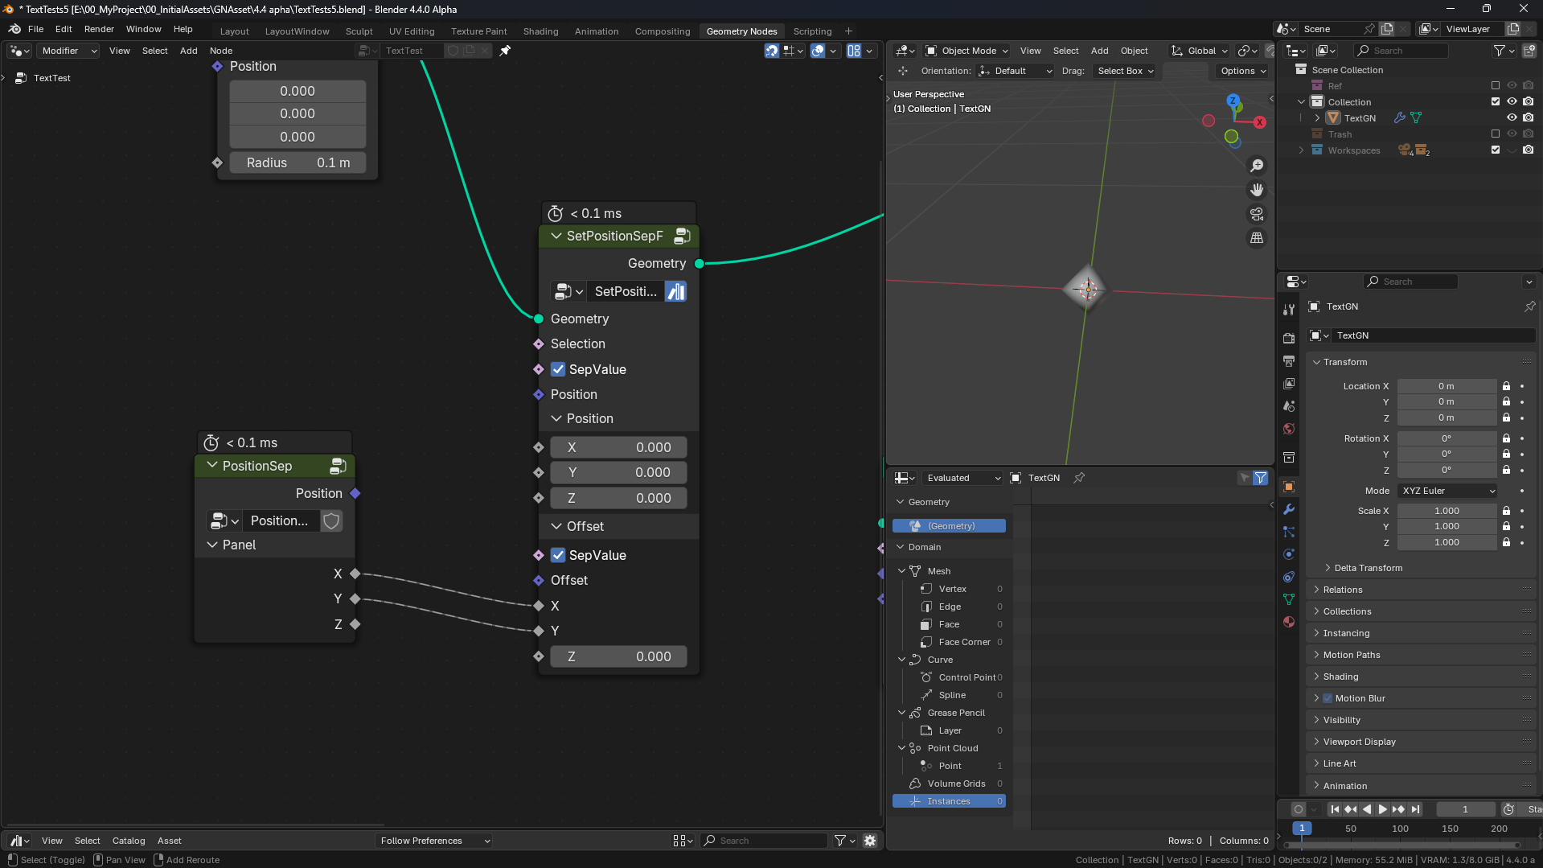Click the timeline play button
This screenshot has height=868, width=1543.
(x=1382, y=809)
